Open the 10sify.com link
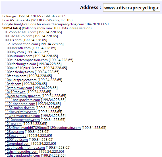Image resolution: width=162 pixels, height=157 pixels. pyautogui.click(x=13, y=84)
